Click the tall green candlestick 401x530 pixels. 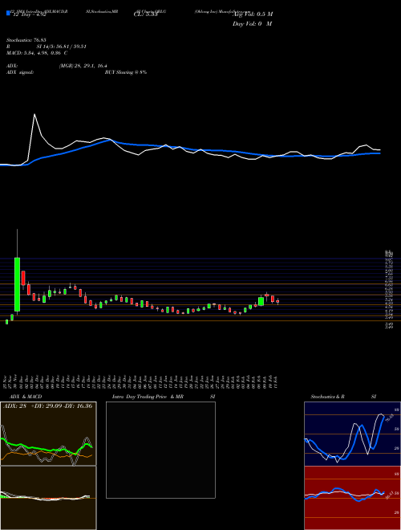tap(17, 284)
